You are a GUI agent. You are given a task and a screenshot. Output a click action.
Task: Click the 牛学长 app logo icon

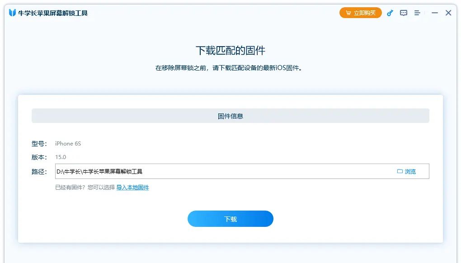pyautogui.click(x=12, y=13)
